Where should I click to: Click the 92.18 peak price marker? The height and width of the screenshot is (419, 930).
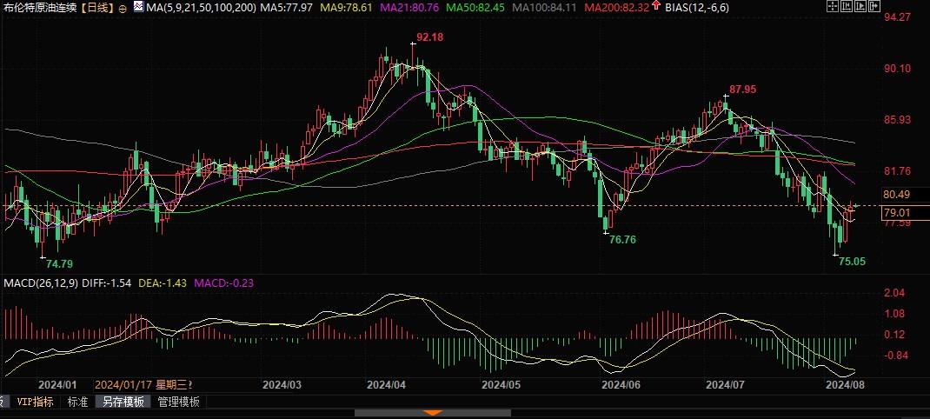tap(429, 37)
